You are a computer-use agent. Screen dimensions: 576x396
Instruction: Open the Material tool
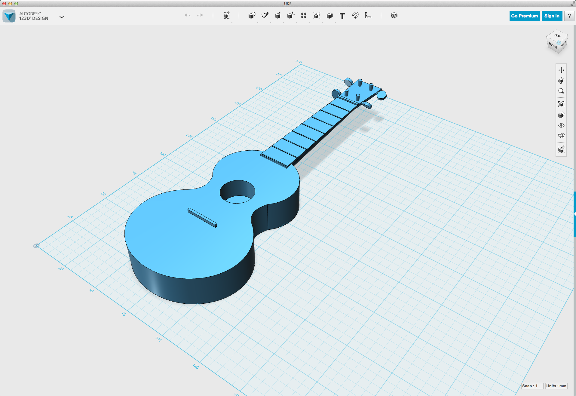click(x=394, y=16)
